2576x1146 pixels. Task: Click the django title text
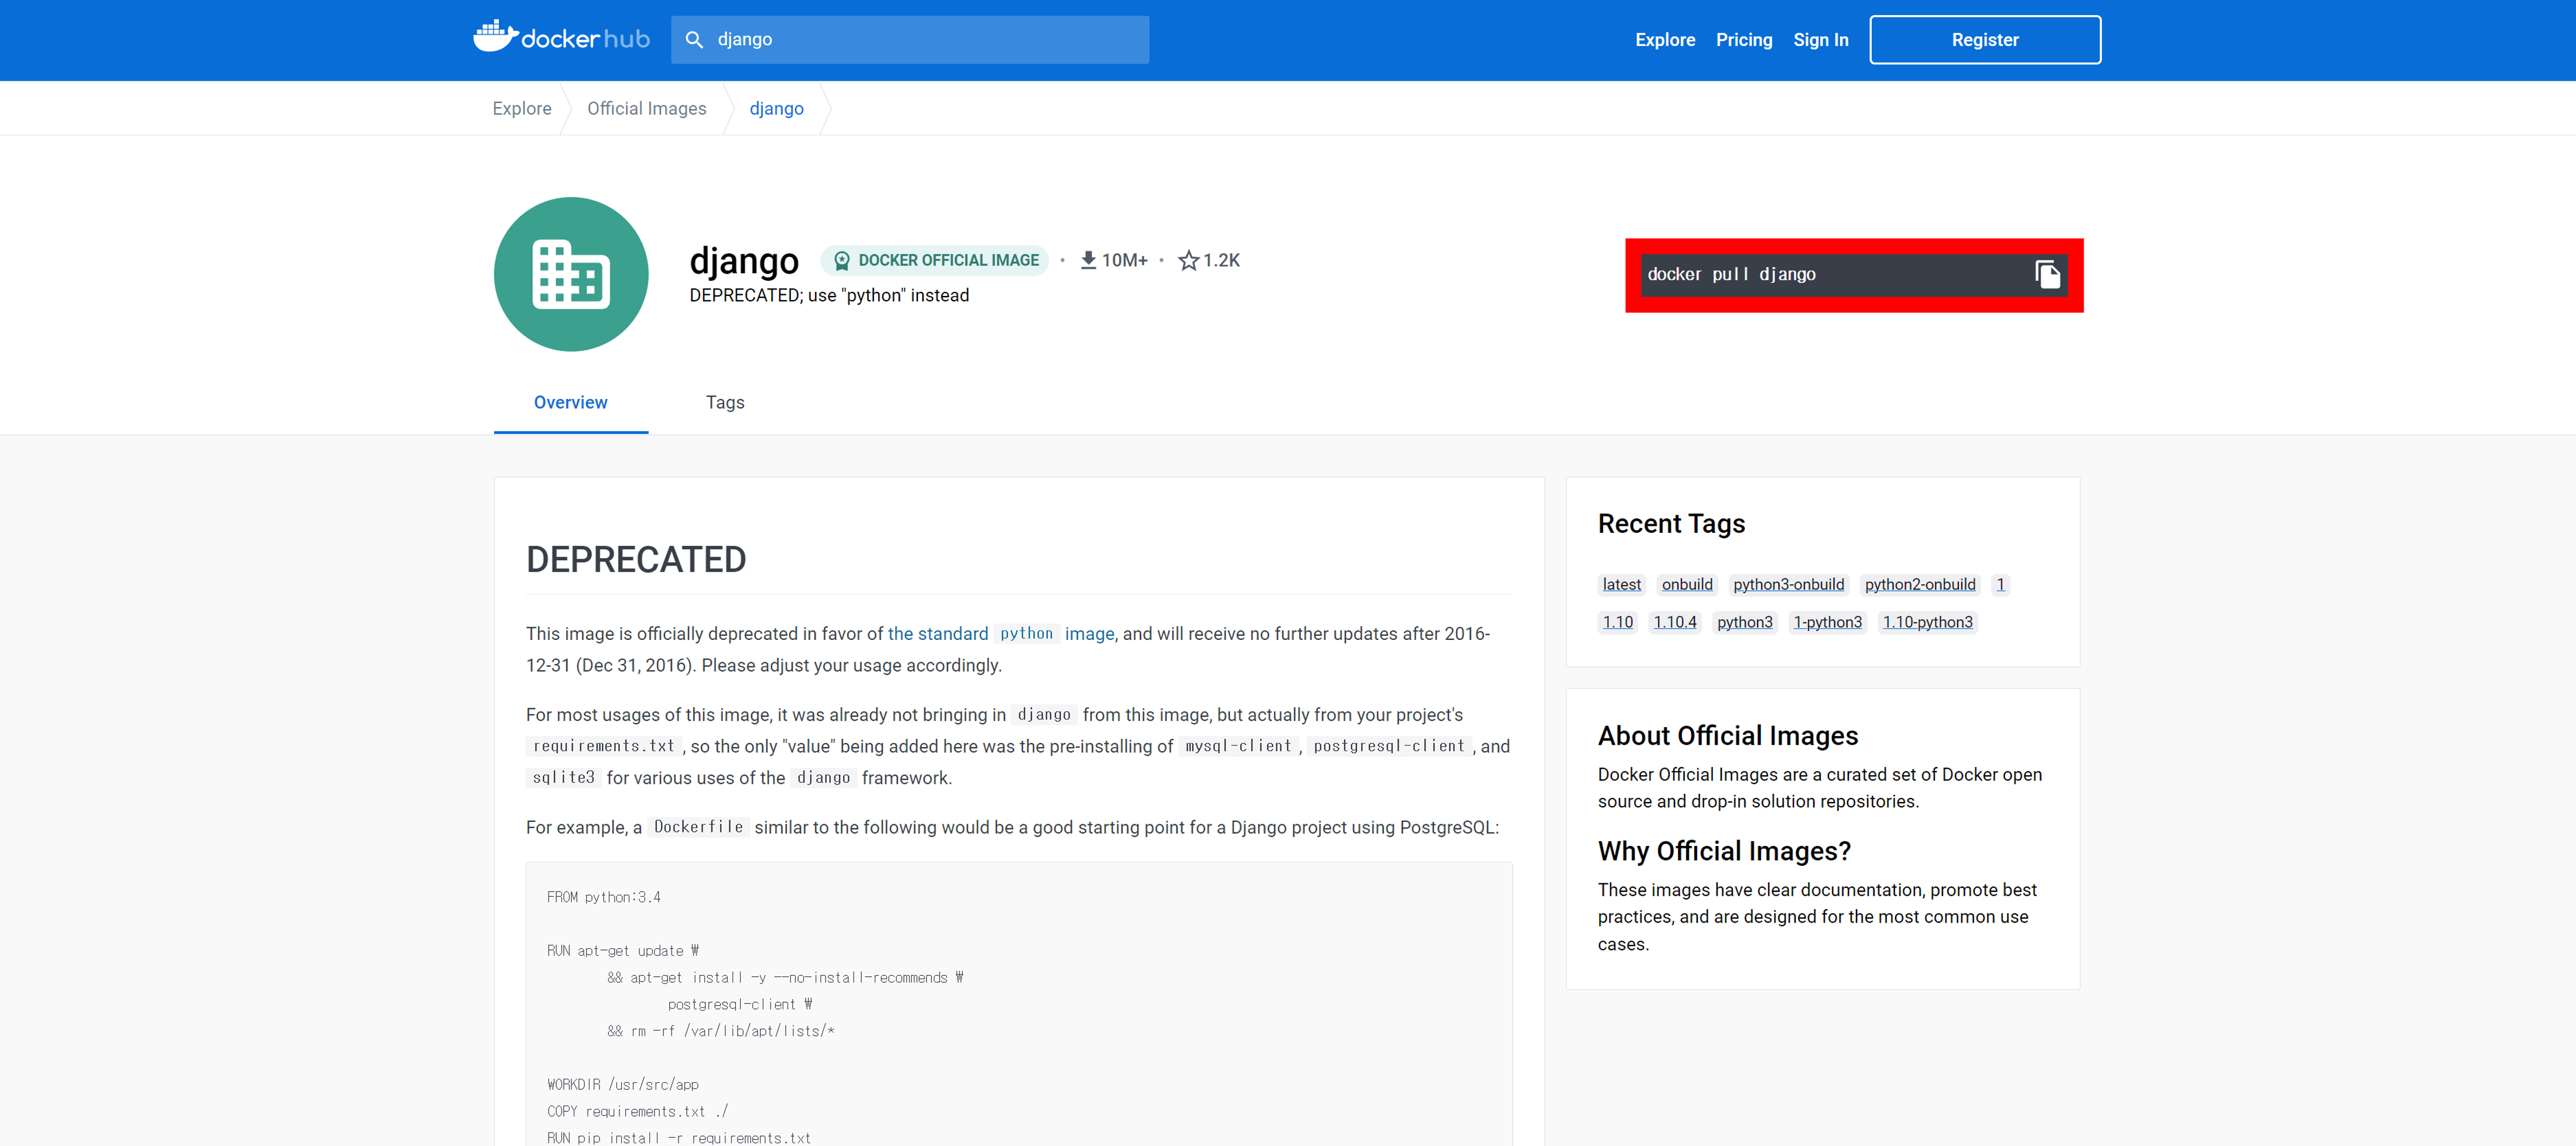click(x=744, y=261)
